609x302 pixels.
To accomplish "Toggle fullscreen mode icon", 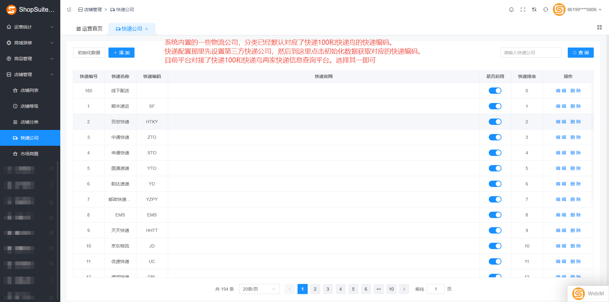I will [523, 10].
